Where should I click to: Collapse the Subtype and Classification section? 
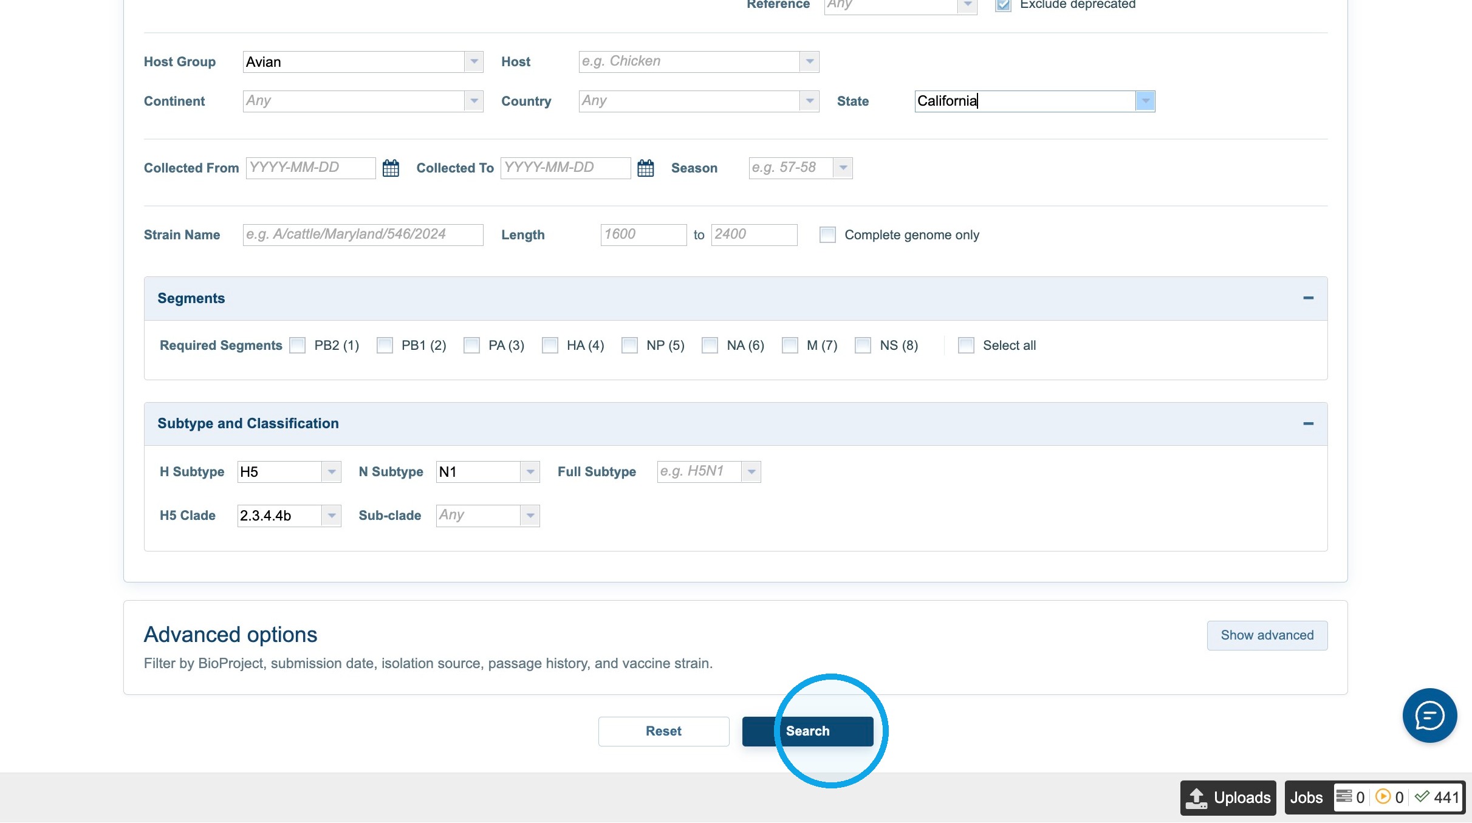[1308, 423]
